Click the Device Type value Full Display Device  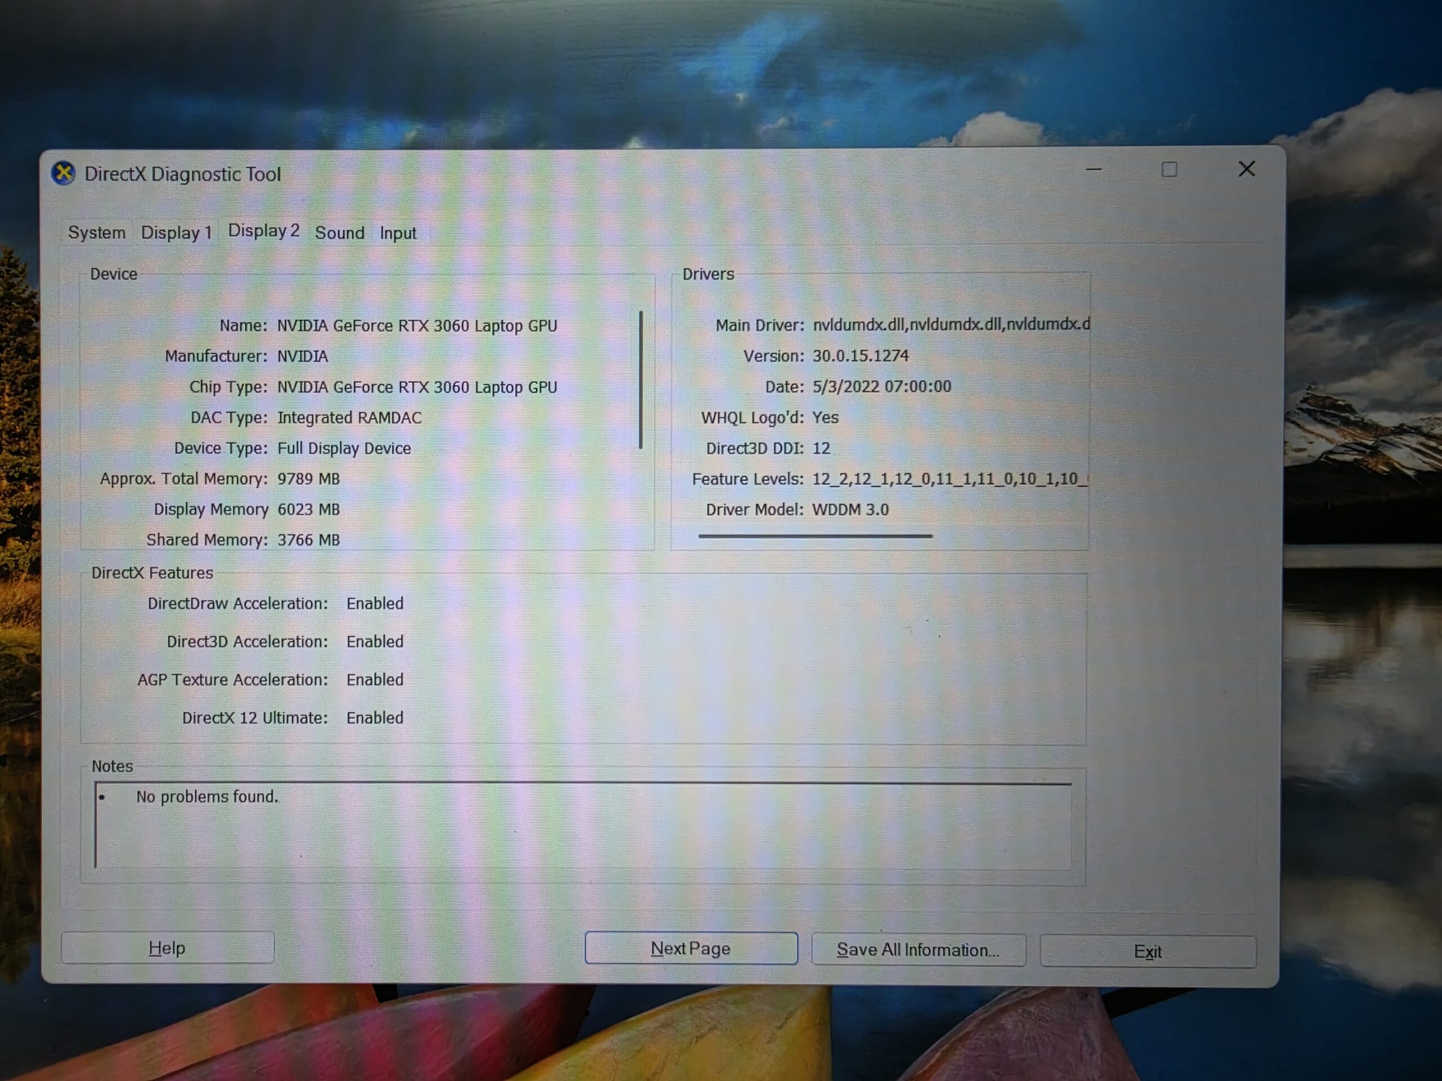(344, 448)
